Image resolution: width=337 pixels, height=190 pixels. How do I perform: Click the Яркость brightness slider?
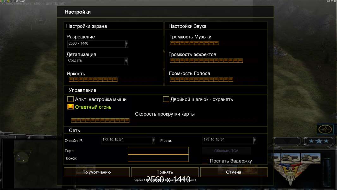[93, 79]
